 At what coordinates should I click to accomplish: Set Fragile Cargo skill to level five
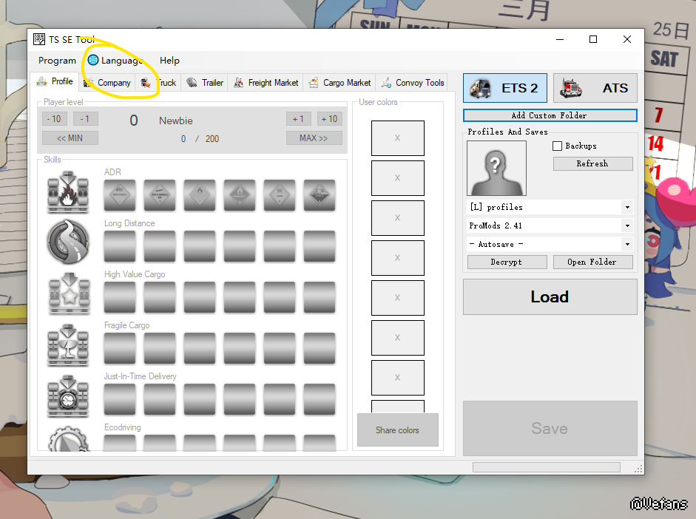point(280,348)
